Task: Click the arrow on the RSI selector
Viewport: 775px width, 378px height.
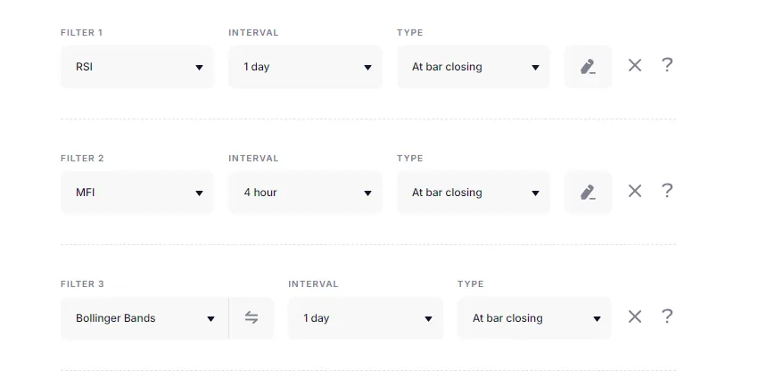Action: (x=199, y=68)
